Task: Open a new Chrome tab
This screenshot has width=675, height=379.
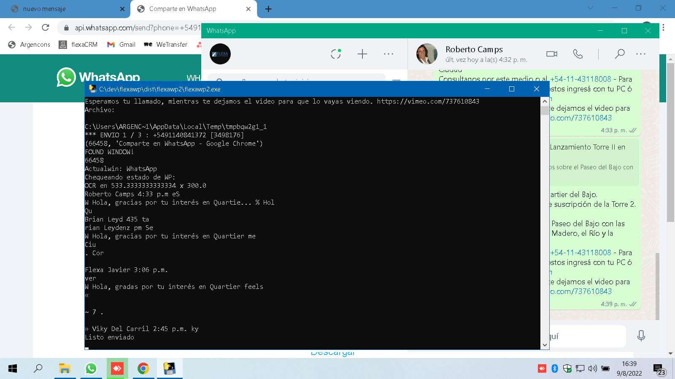Action: coord(268,9)
